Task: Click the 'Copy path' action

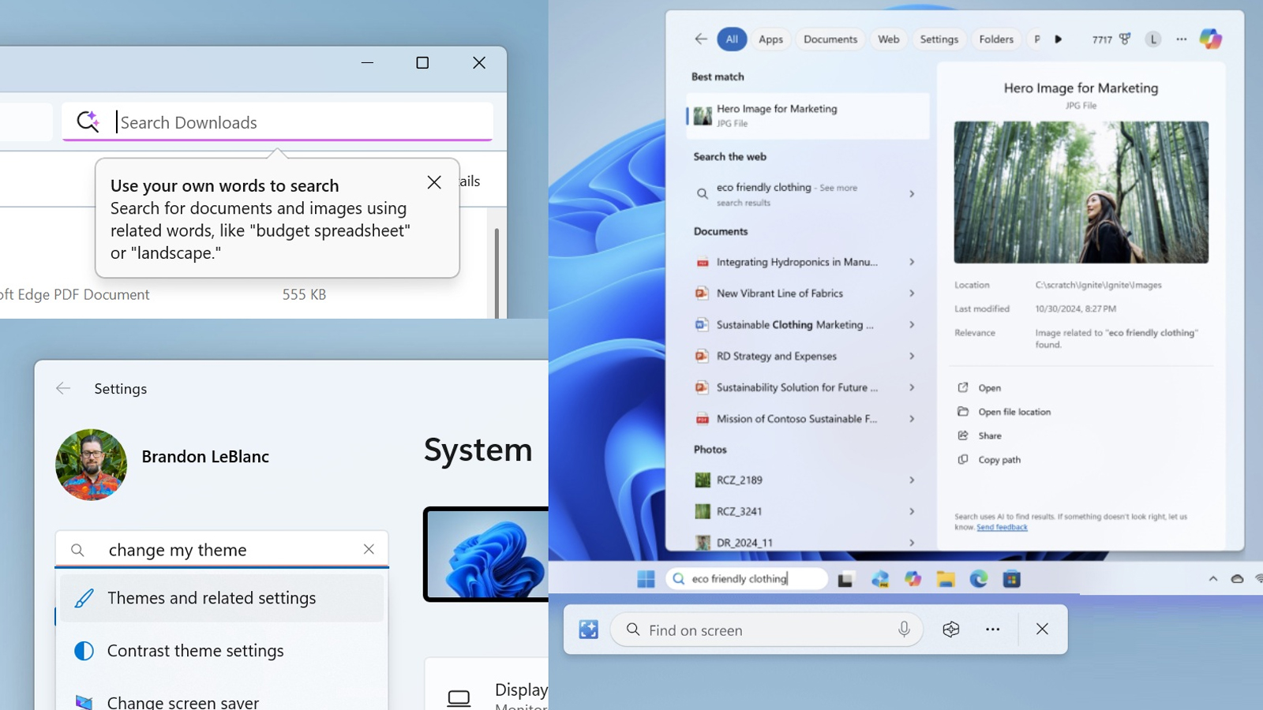Action: [x=989, y=460]
